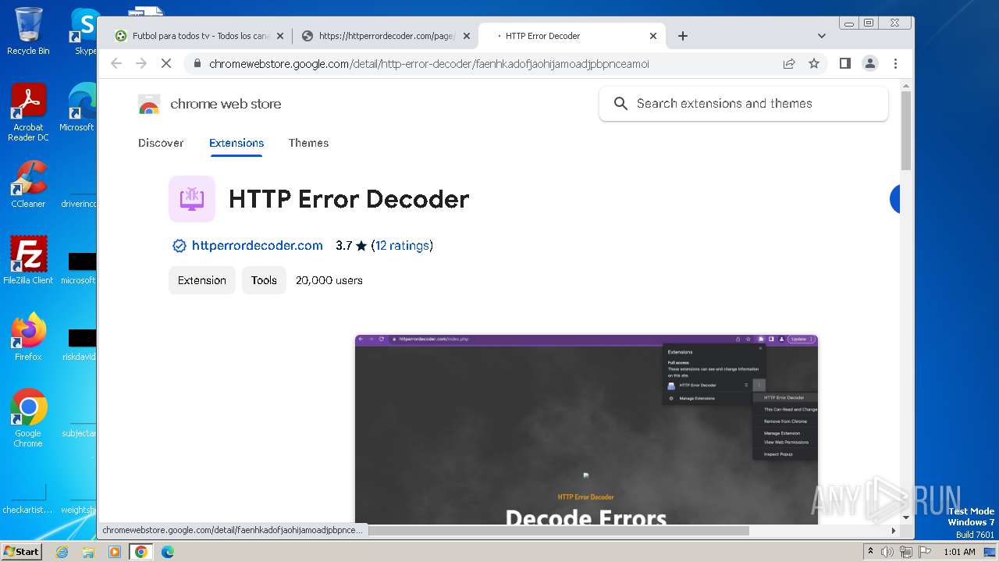Click the horizontal scrollbar at bottom

558,531
